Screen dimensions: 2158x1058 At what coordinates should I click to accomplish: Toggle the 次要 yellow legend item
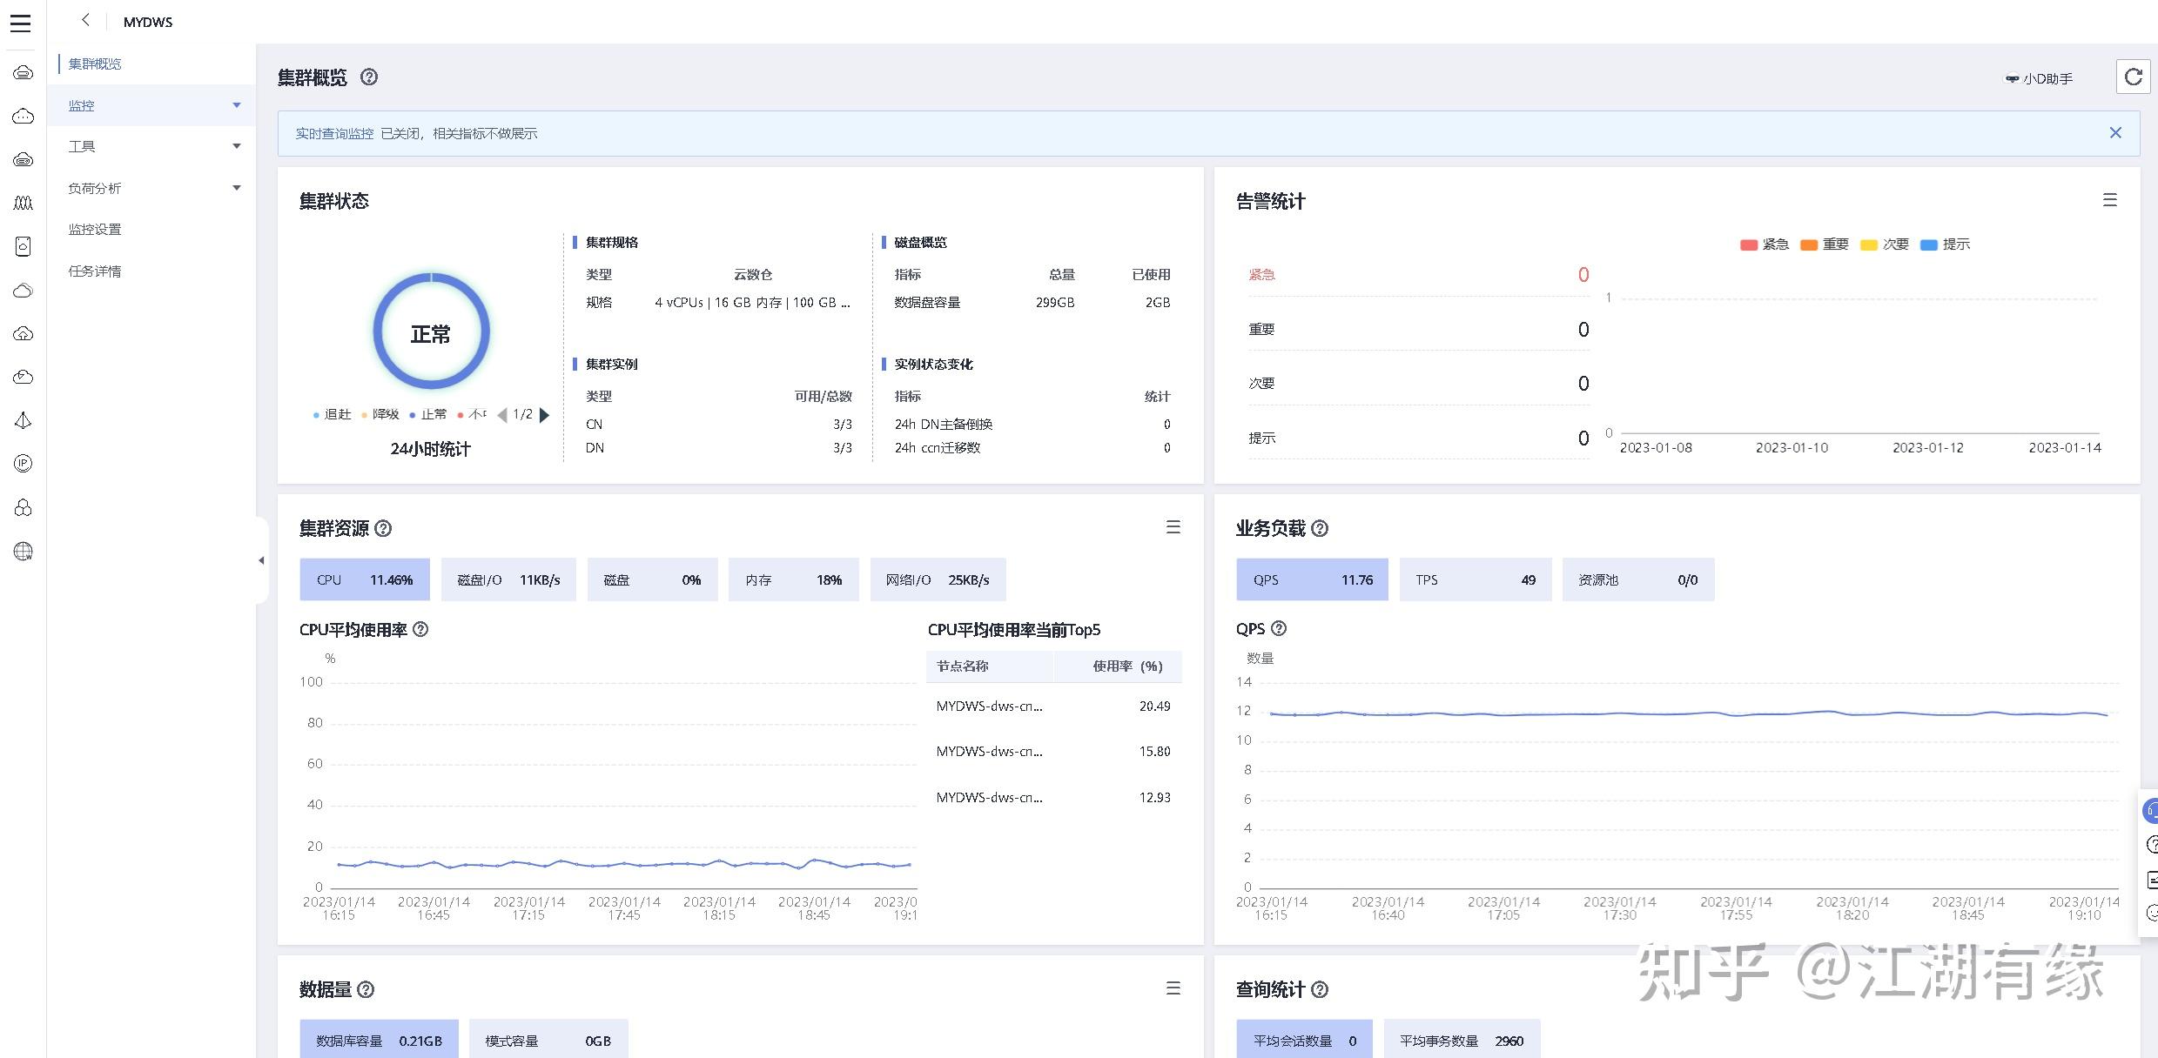point(1885,244)
